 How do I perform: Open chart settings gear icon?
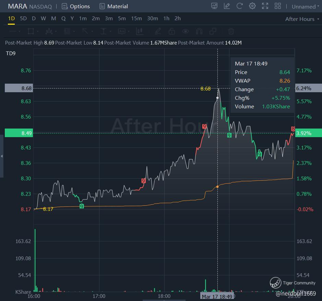[x=252, y=6]
